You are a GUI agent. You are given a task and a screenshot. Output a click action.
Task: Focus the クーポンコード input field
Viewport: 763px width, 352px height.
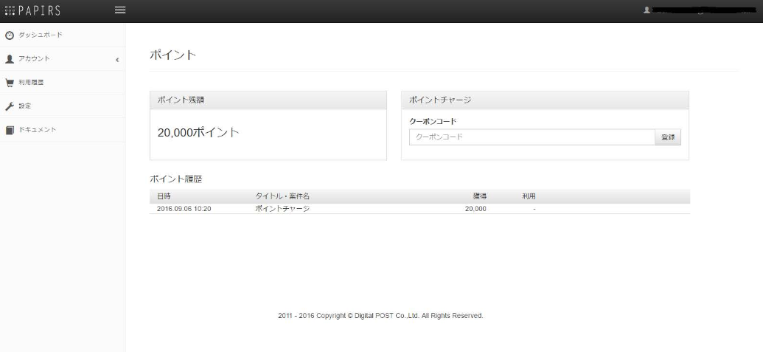tap(532, 137)
